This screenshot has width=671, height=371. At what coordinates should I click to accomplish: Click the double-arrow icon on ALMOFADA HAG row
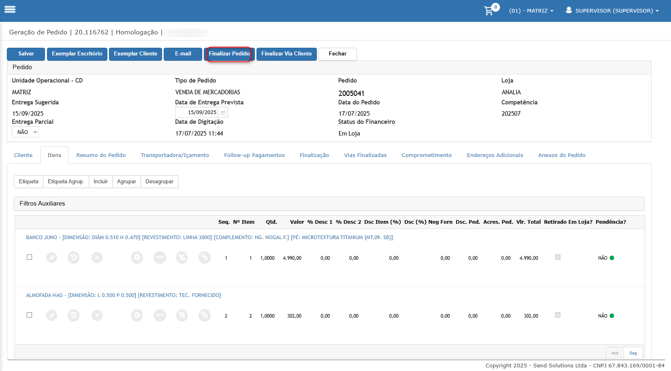pyautogui.click(x=160, y=315)
